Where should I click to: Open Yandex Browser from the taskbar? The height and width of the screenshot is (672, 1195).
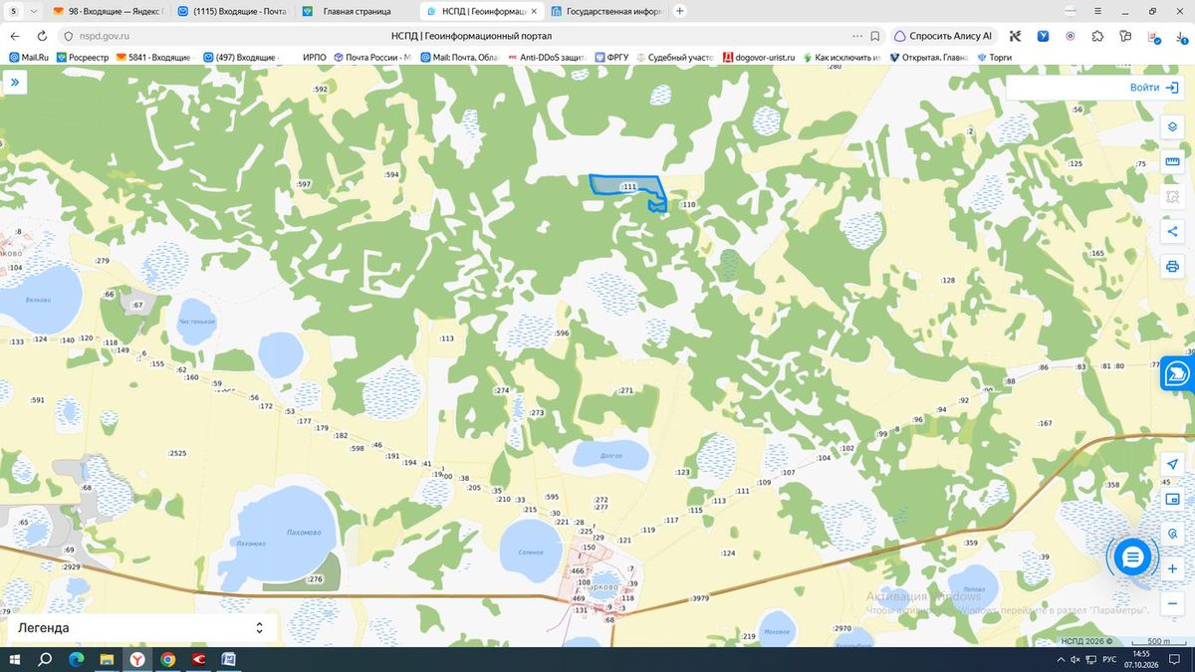coord(136,659)
